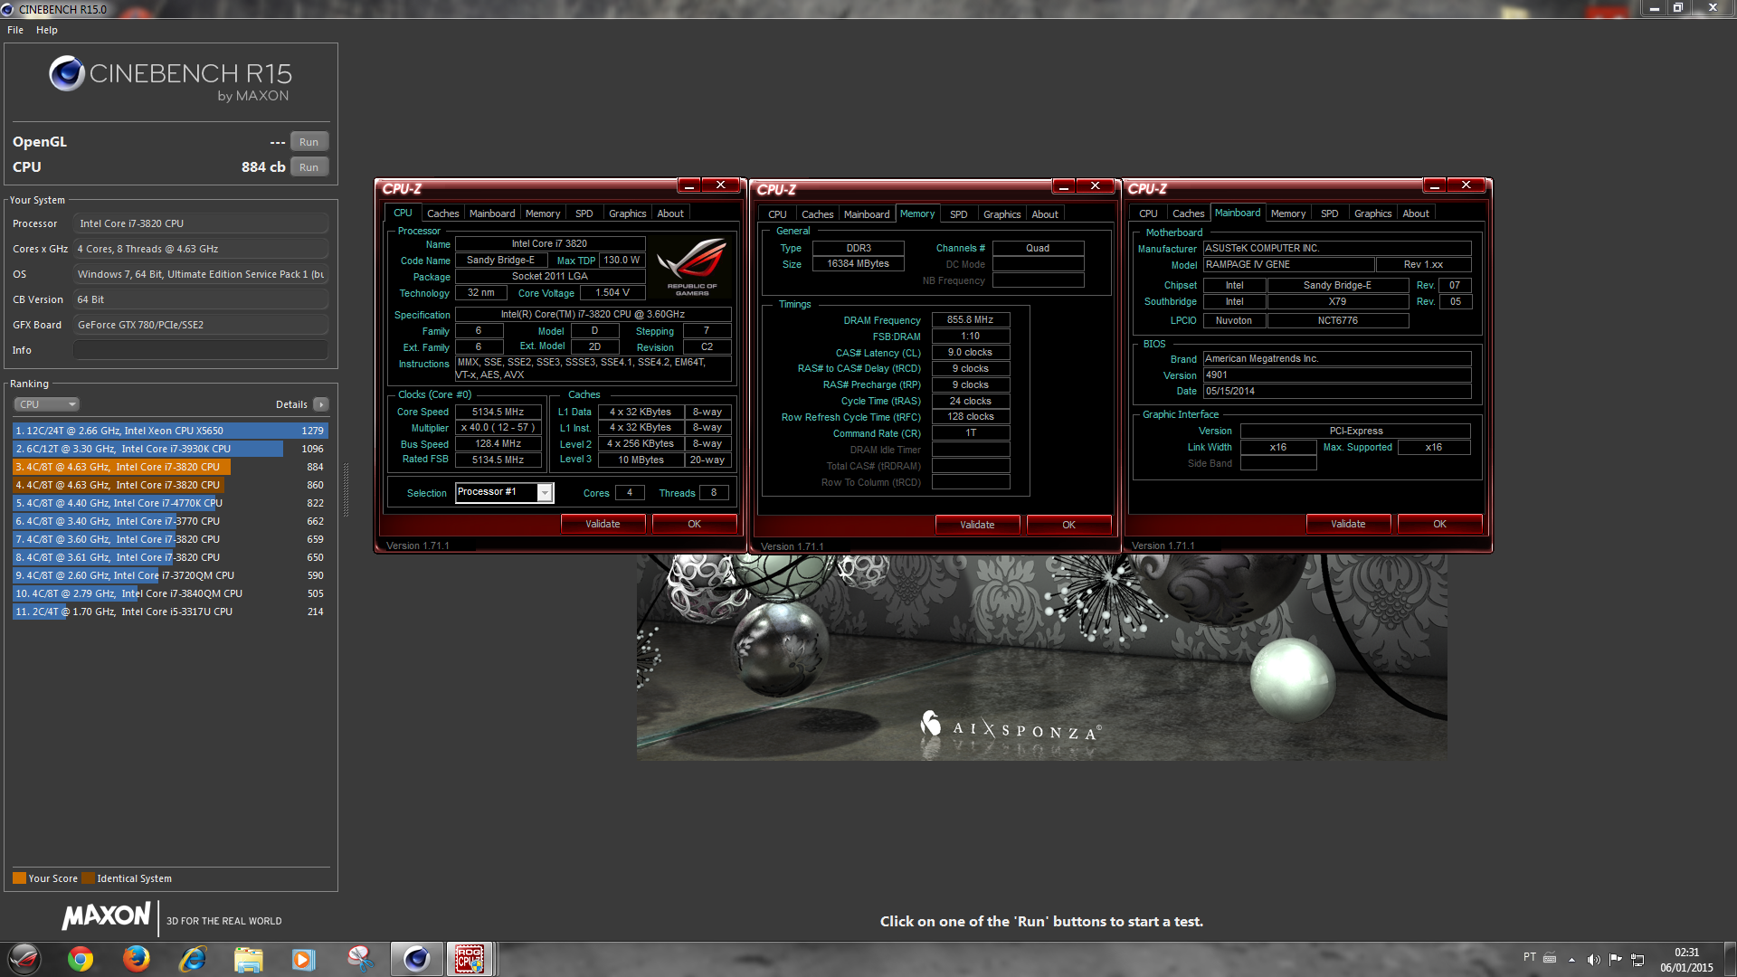The image size is (1737, 977).
Task: Open About tab in Mainboard CPU-Z window
Action: [x=1416, y=213]
